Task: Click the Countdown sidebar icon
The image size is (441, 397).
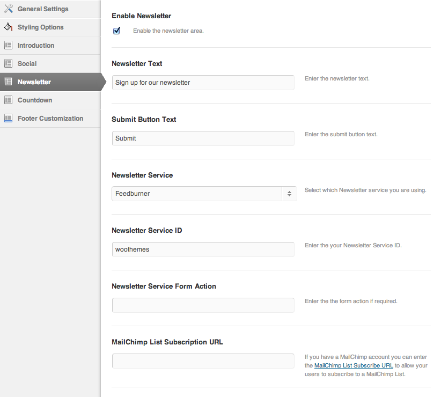Action: pos(9,100)
